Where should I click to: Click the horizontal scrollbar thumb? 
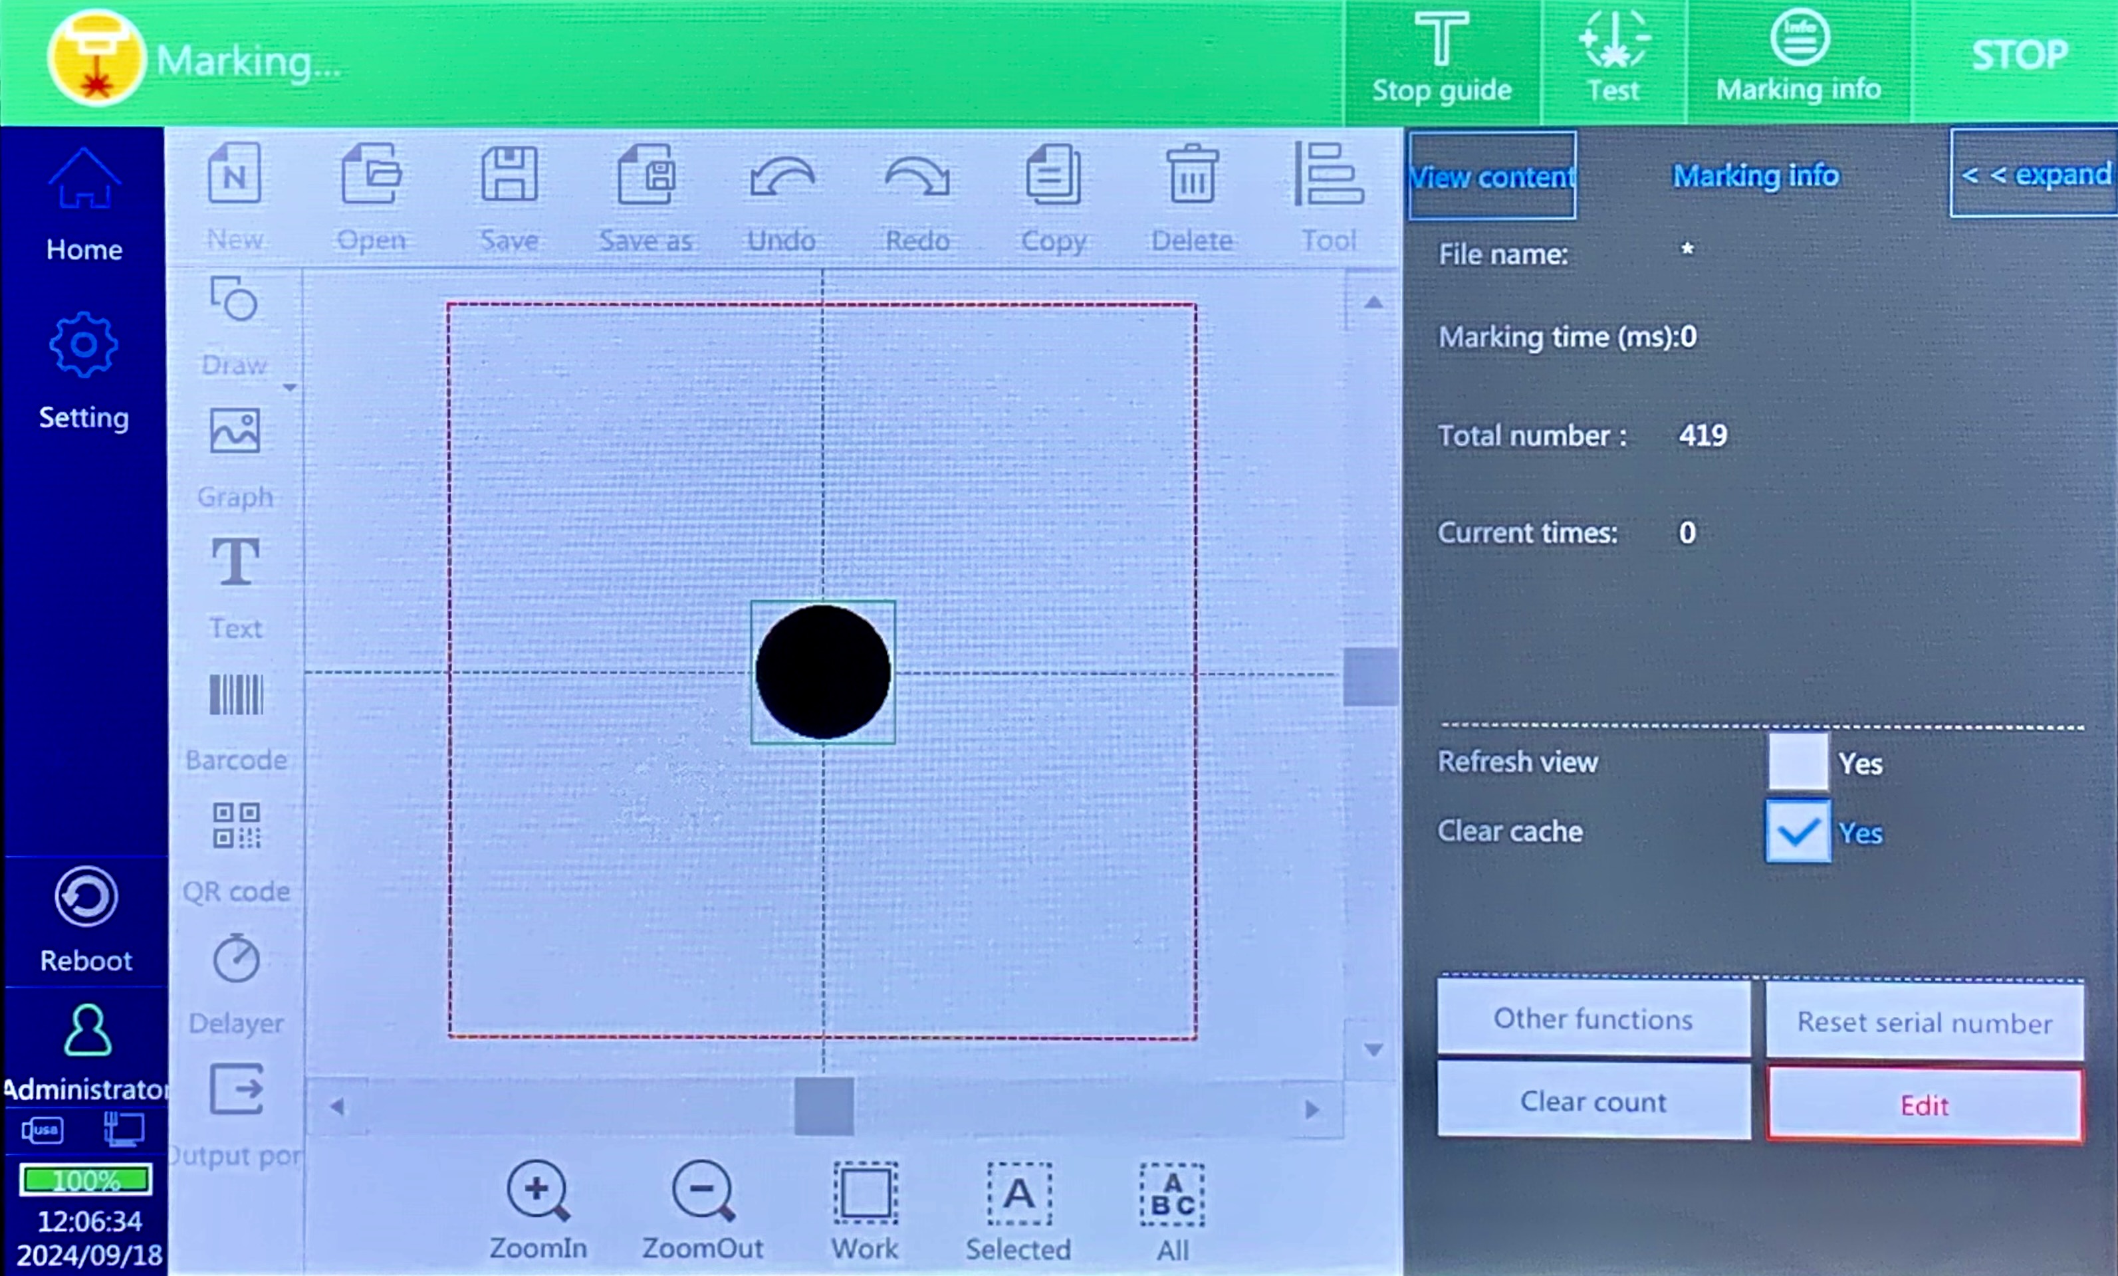point(824,1108)
